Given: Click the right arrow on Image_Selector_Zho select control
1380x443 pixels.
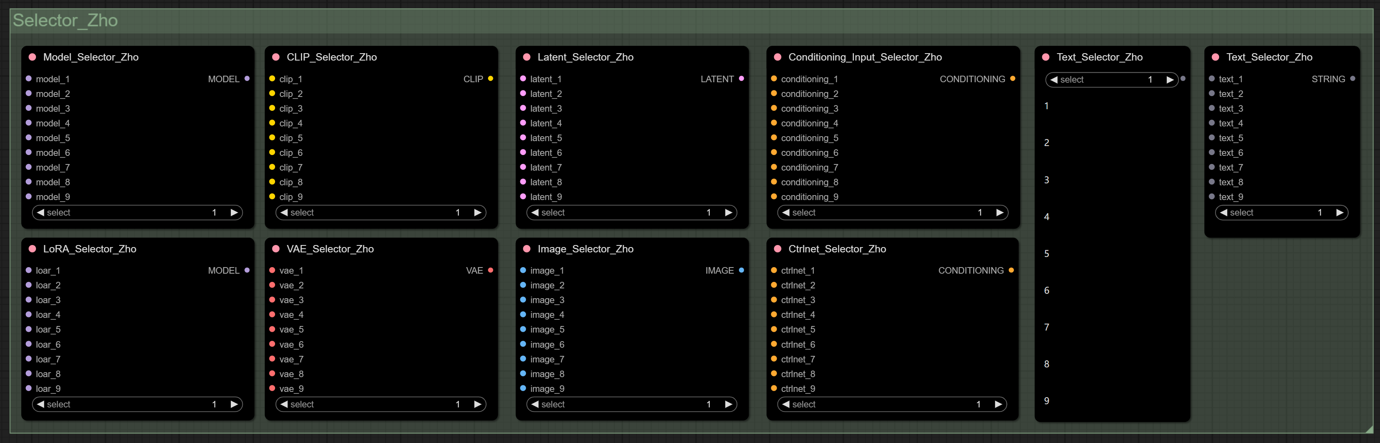Looking at the screenshot, I should click(729, 404).
